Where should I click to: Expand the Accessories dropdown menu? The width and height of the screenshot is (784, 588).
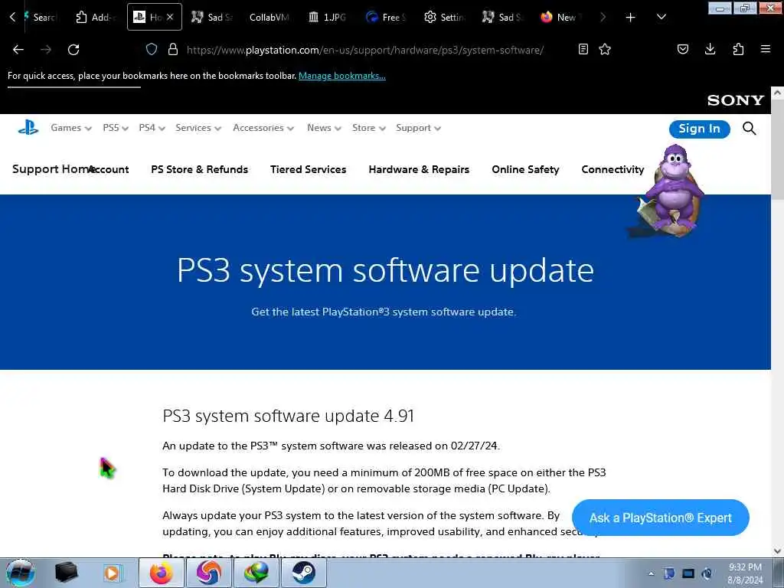(263, 128)
